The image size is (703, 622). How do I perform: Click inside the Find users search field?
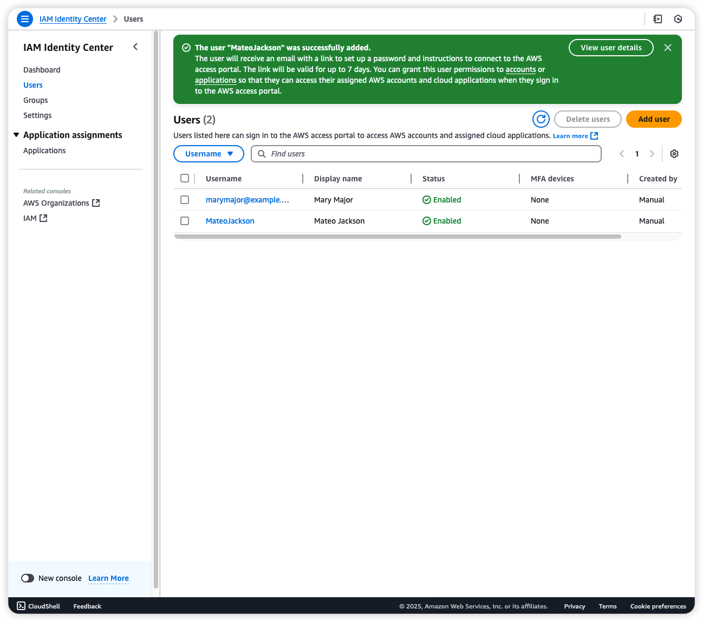click(426, 154)
